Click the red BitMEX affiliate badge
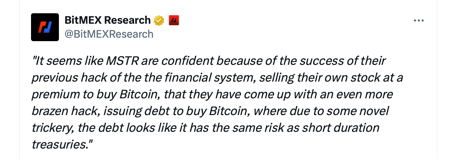 pyautogui.click(x=173, y=21)
